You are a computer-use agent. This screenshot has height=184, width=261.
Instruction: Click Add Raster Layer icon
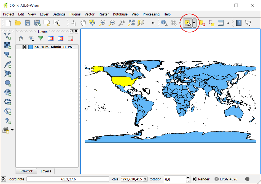pos(8,45)
